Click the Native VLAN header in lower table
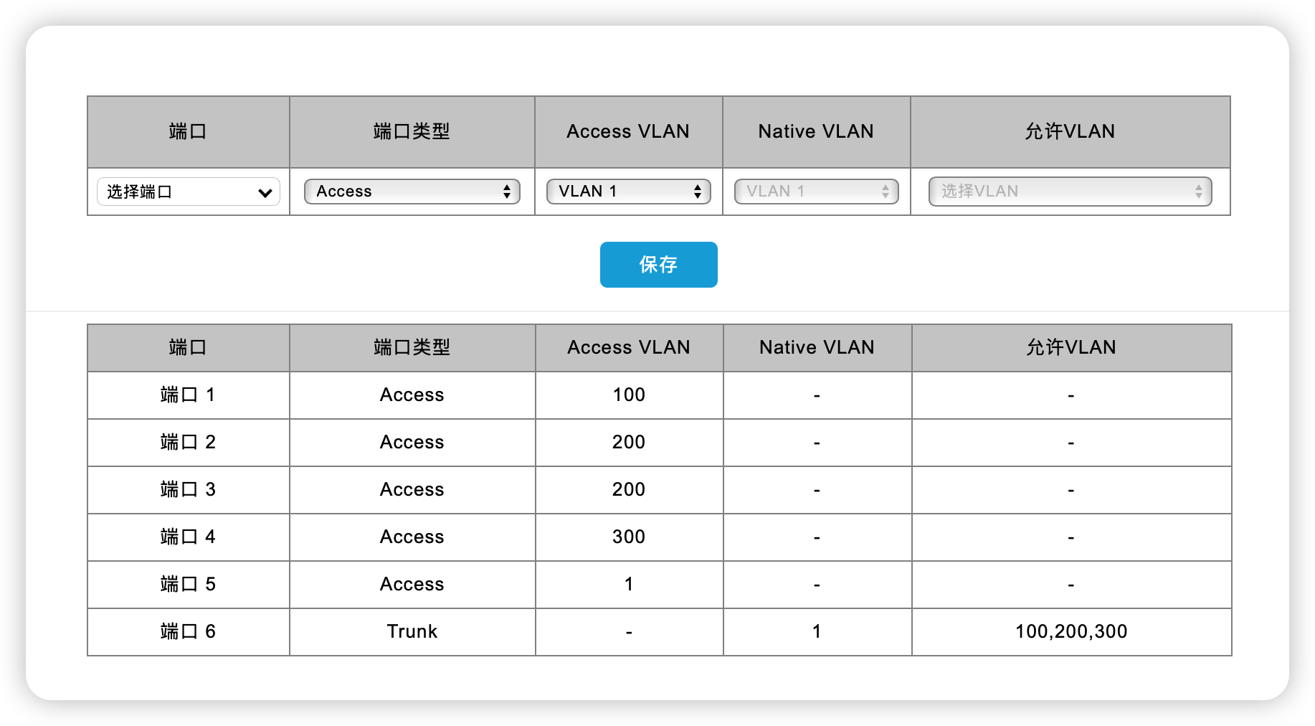Screen dimensions: 1315x726 (817, 348)
